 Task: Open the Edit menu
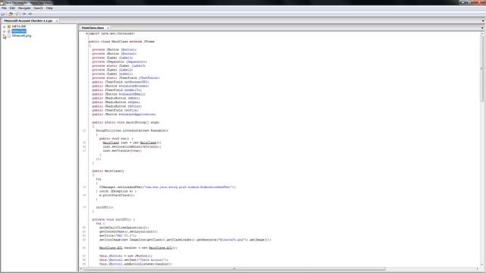pyautogui.click(x=12, y=8)
